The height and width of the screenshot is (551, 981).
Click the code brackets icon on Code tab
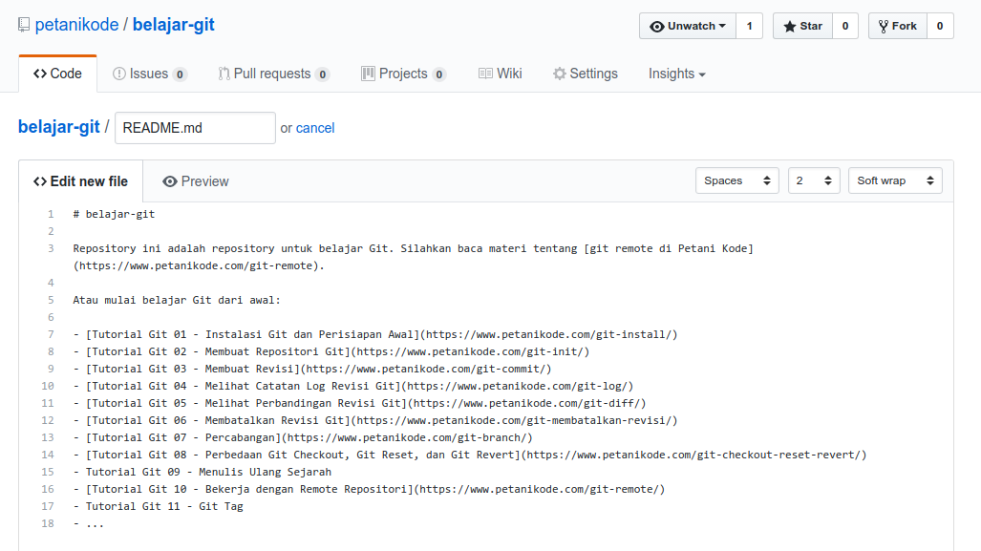(40, 73)
